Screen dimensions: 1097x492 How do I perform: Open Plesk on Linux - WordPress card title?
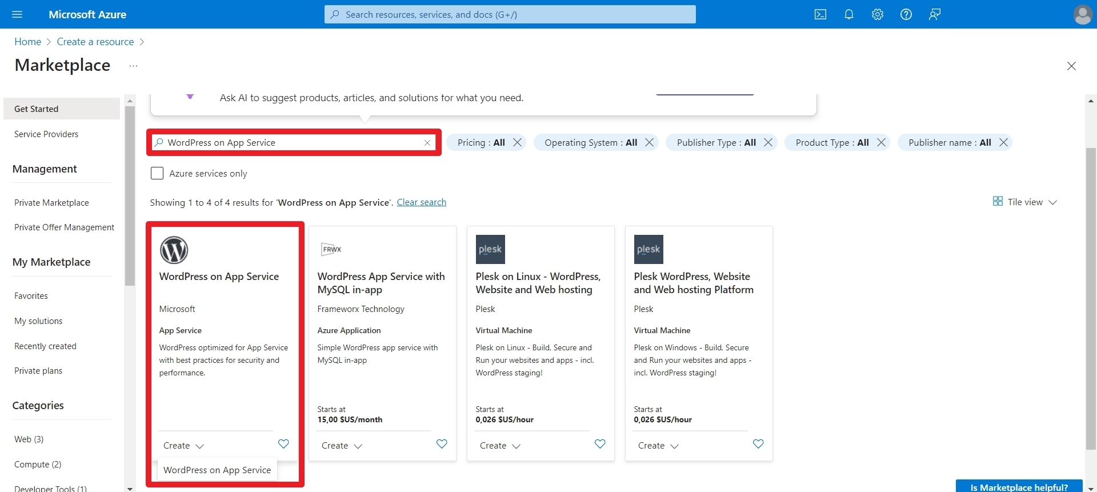tap(538, 283)
